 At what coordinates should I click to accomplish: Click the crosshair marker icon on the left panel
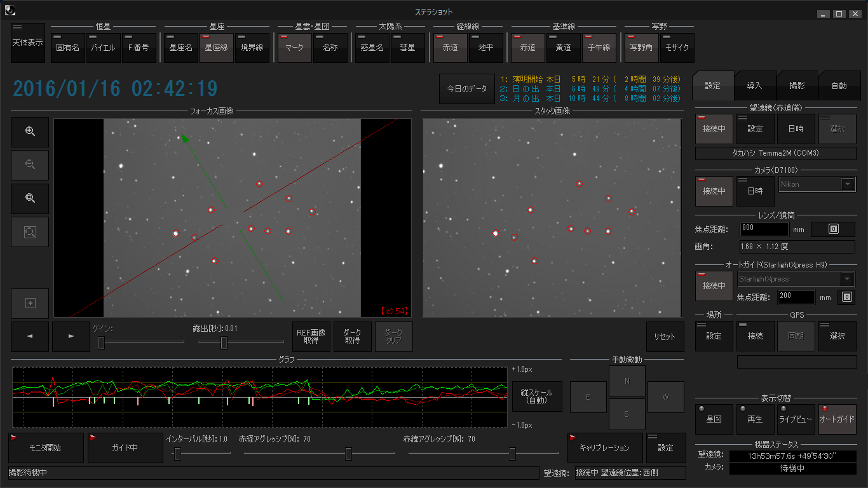pos(29,303)
